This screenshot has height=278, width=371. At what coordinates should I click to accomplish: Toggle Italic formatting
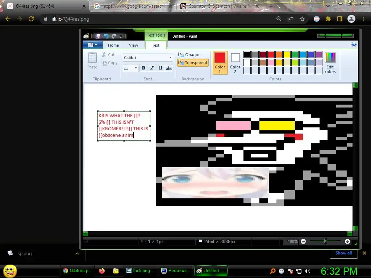point(152,68)
